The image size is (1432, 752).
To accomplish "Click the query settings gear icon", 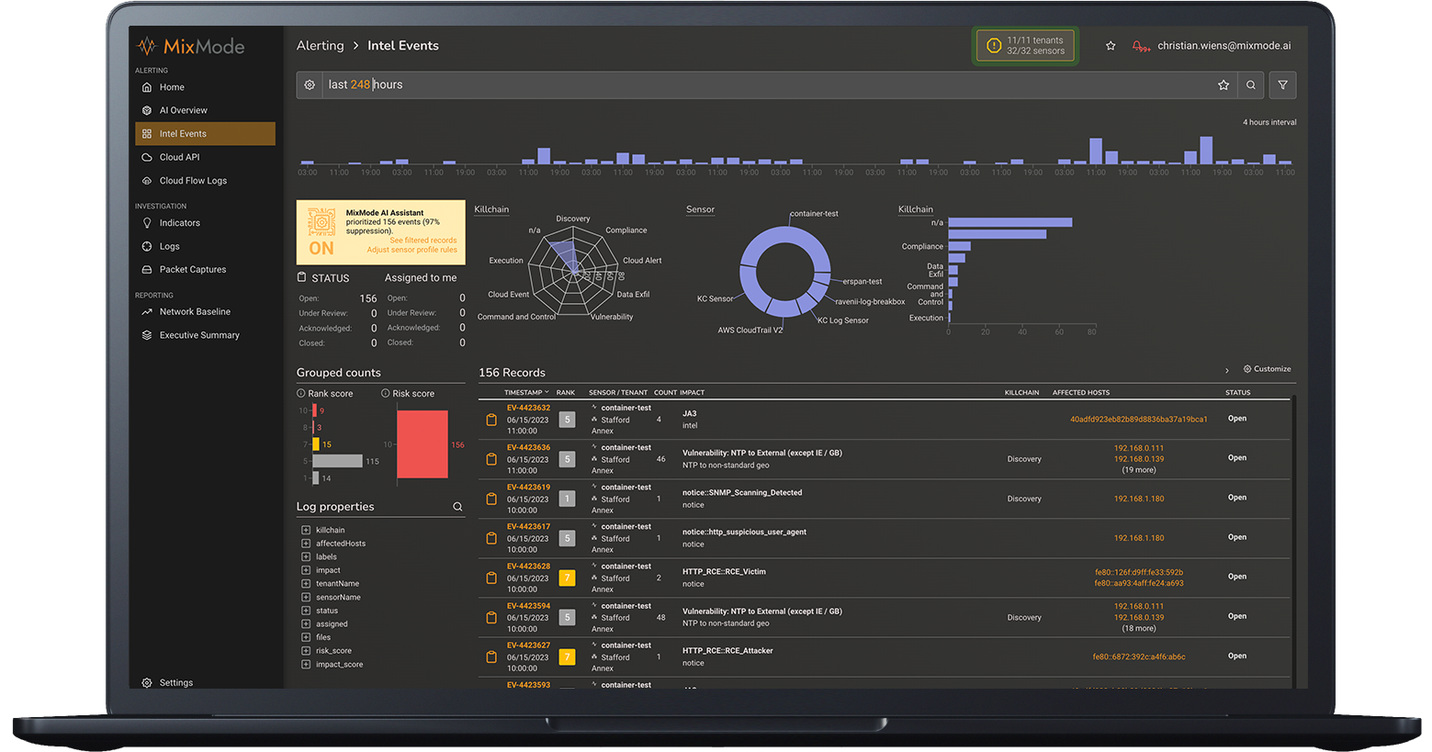I will tap(310, 84).
